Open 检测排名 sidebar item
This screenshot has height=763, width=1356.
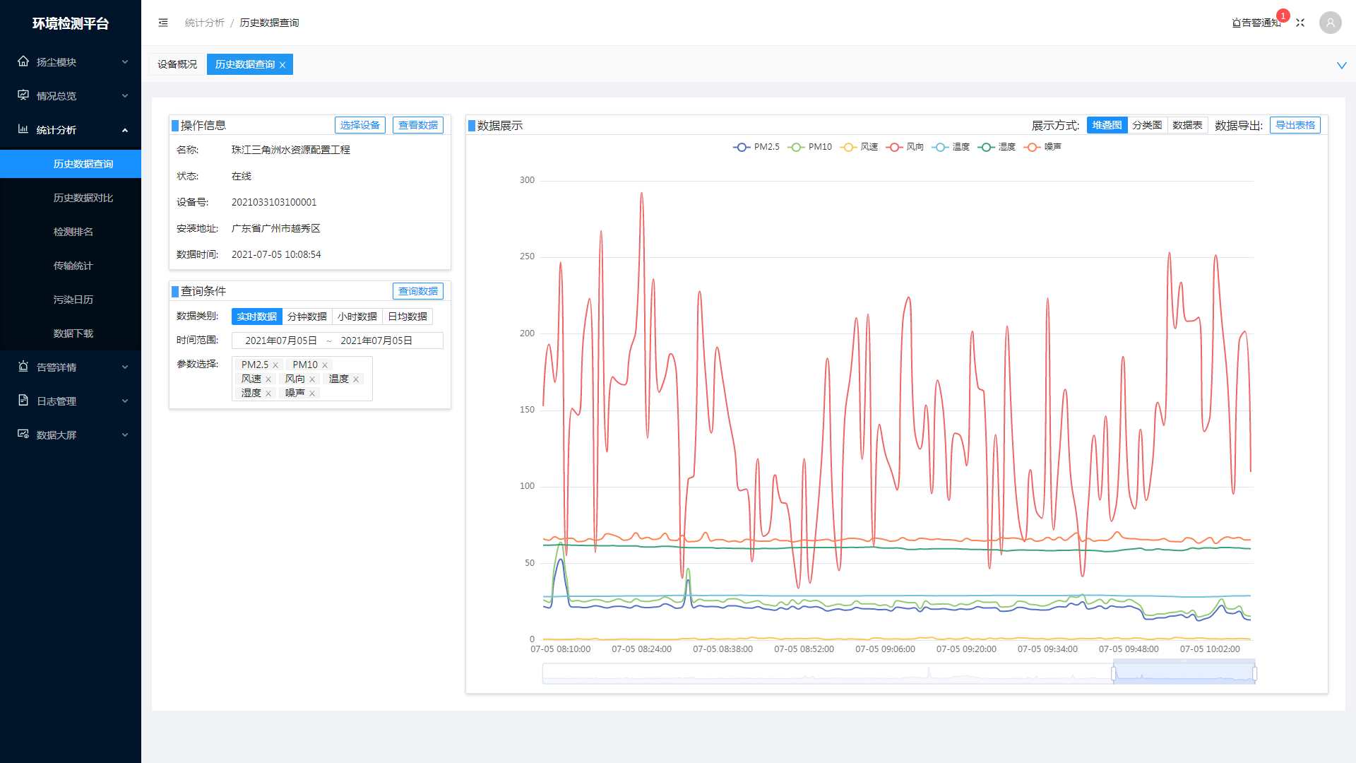(71, 232)
